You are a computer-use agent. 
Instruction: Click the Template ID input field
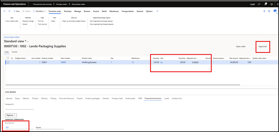(x=19, y=108)
